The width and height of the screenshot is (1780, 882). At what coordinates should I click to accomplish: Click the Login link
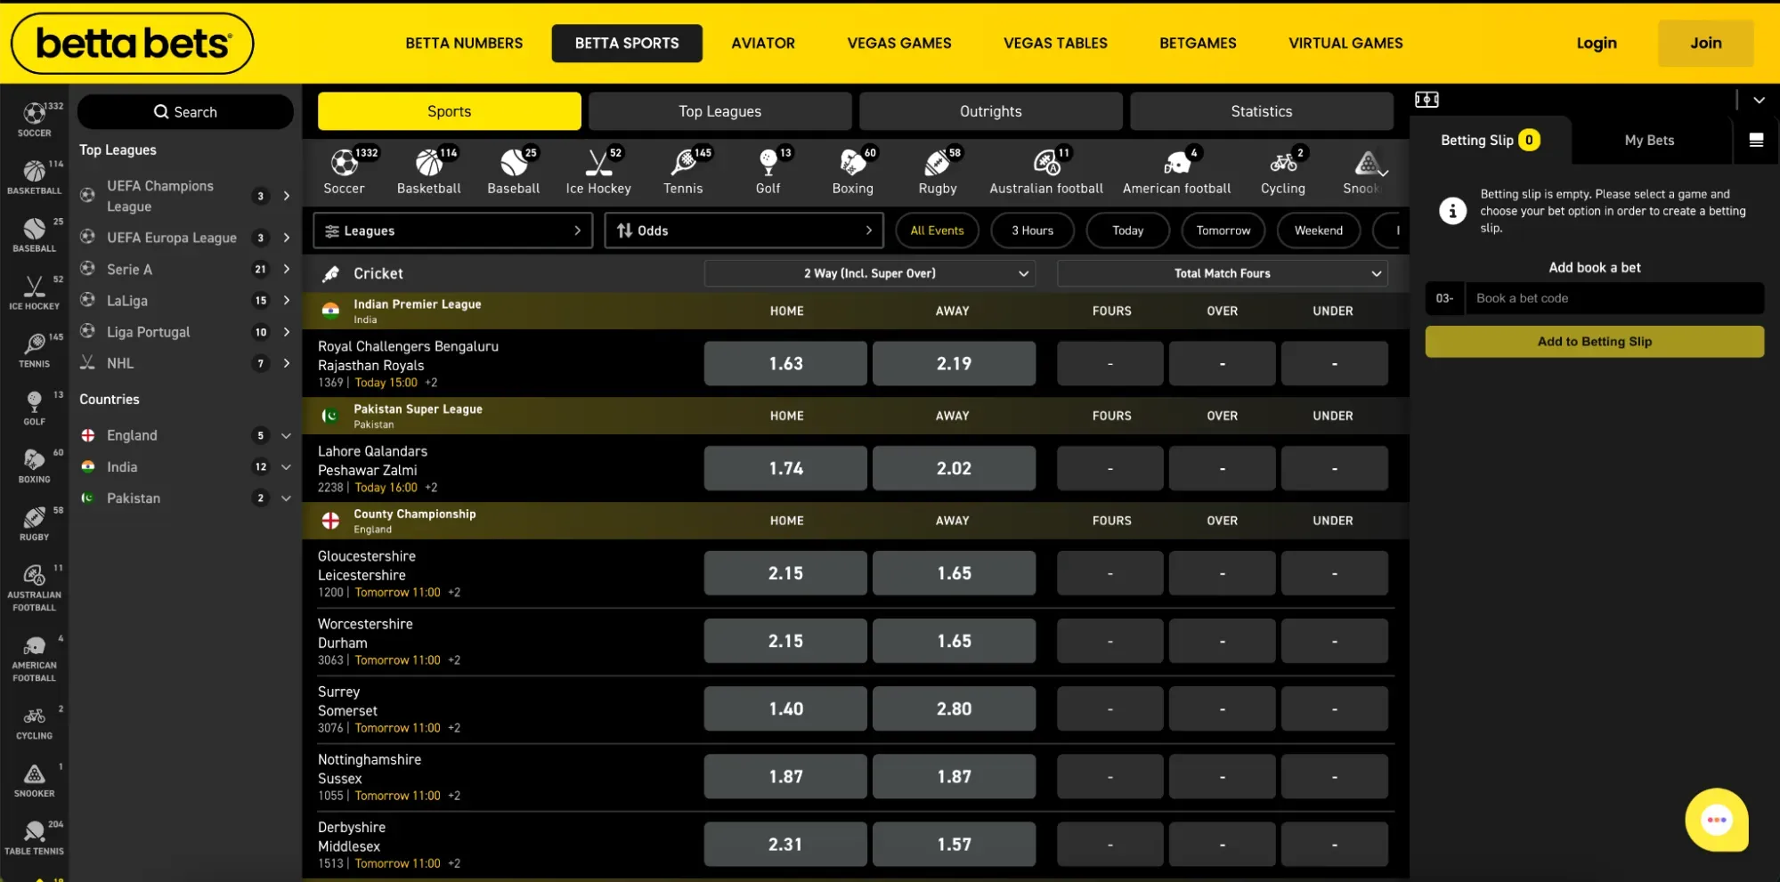point(1597,43)
